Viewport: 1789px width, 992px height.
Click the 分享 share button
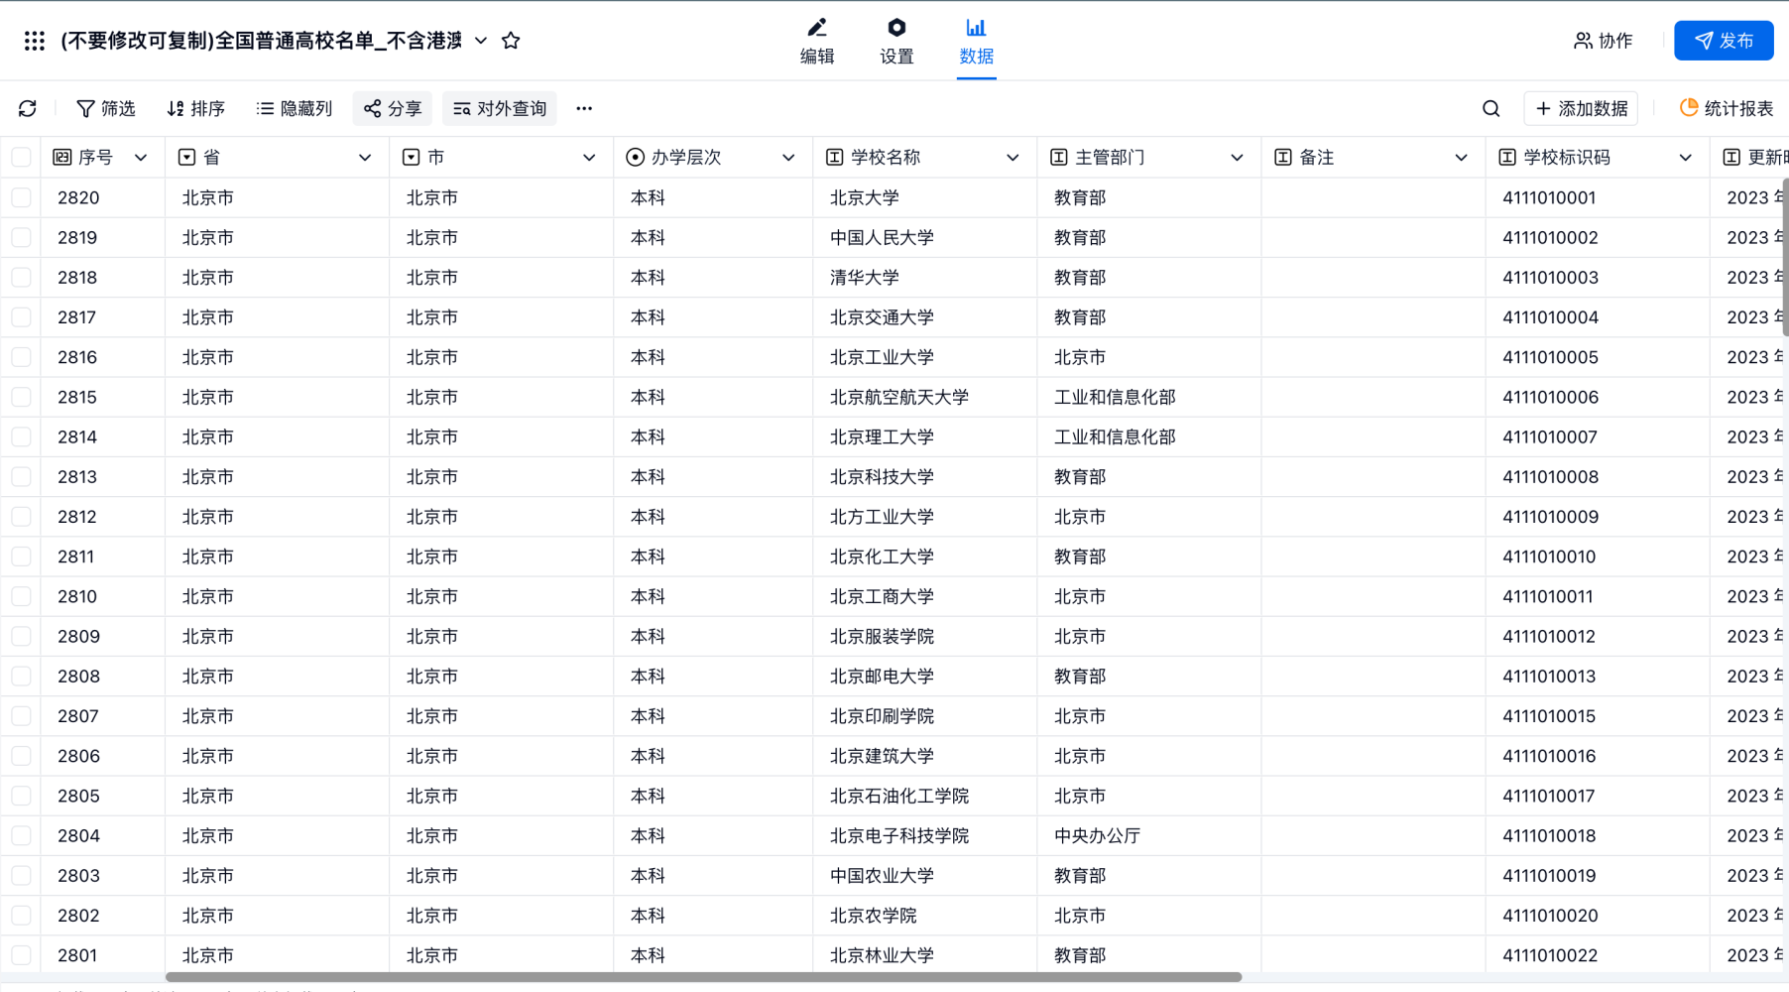tap(393, 108)
